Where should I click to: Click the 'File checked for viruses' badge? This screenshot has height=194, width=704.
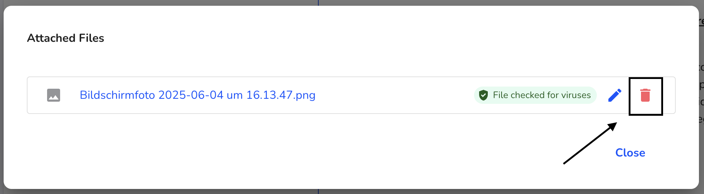pos(535,95)
